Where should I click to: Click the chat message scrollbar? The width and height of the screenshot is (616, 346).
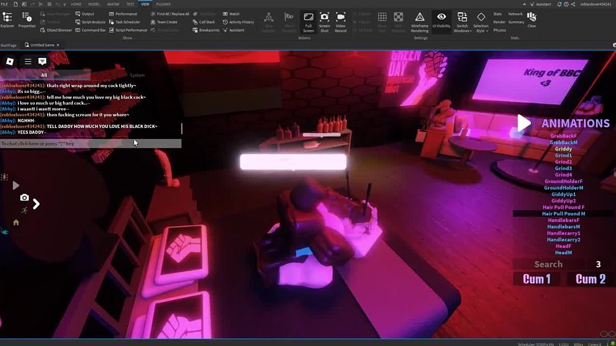(181, 128)
